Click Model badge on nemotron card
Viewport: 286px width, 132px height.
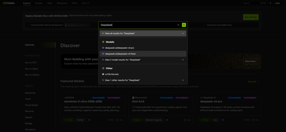pyautogui.click(x=69, y=120)
